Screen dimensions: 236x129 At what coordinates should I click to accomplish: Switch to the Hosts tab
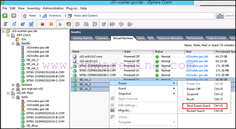click(141, 38)
